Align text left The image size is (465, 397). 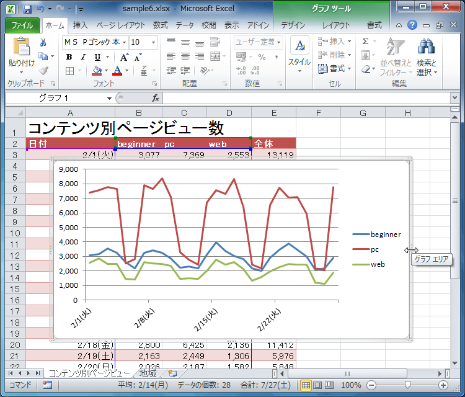click(x=171, y=56)
